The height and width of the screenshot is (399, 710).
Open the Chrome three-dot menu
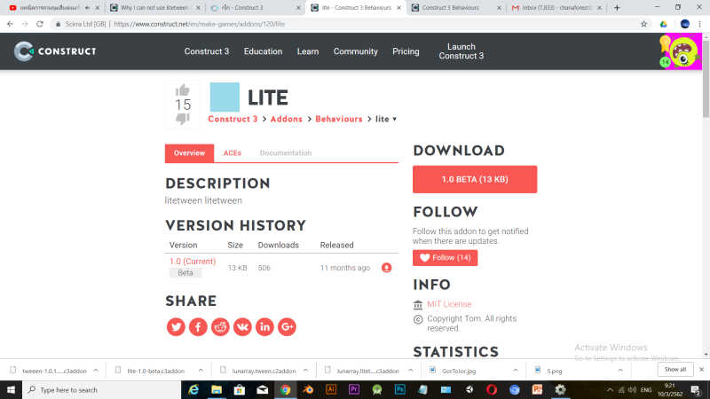(x=699, y=24)
